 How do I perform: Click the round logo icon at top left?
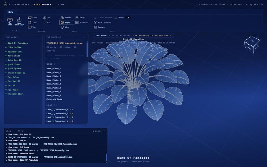(5, 4)
